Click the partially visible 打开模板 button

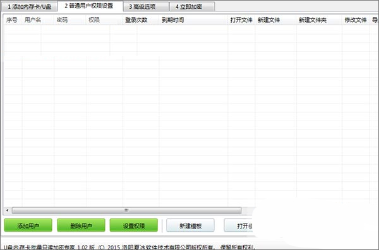(238, 225)
